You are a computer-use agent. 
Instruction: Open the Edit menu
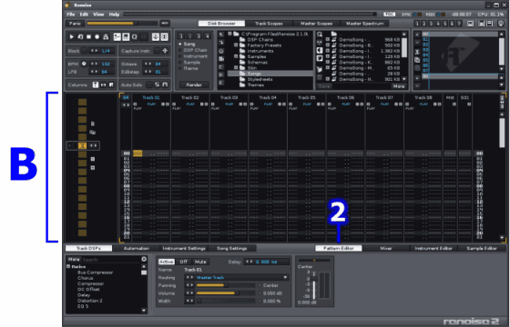(x=84, y=15)
